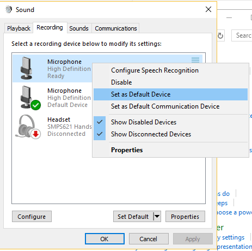
Task: Confirm with the OK button
Action: pos(105,239)
